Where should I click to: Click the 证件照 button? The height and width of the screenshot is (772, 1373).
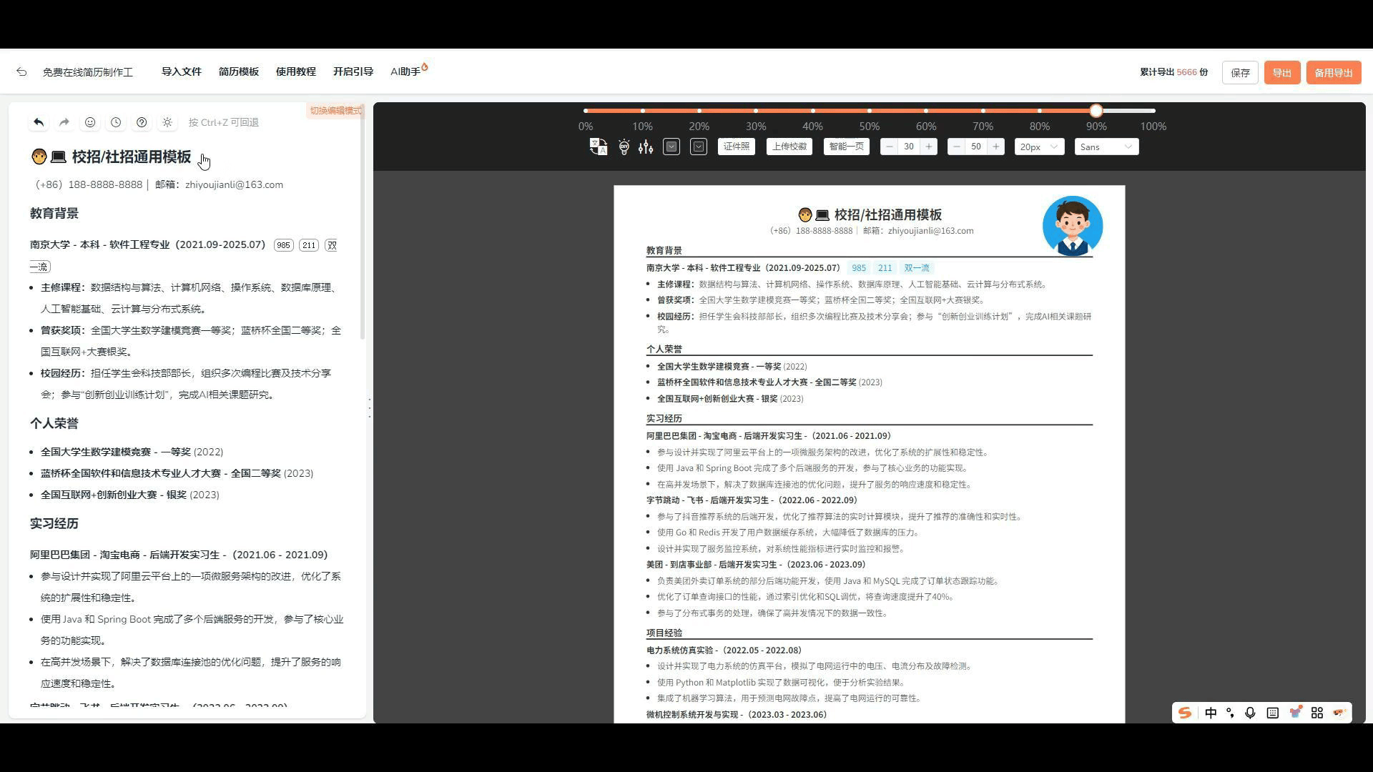pos(737,147)
